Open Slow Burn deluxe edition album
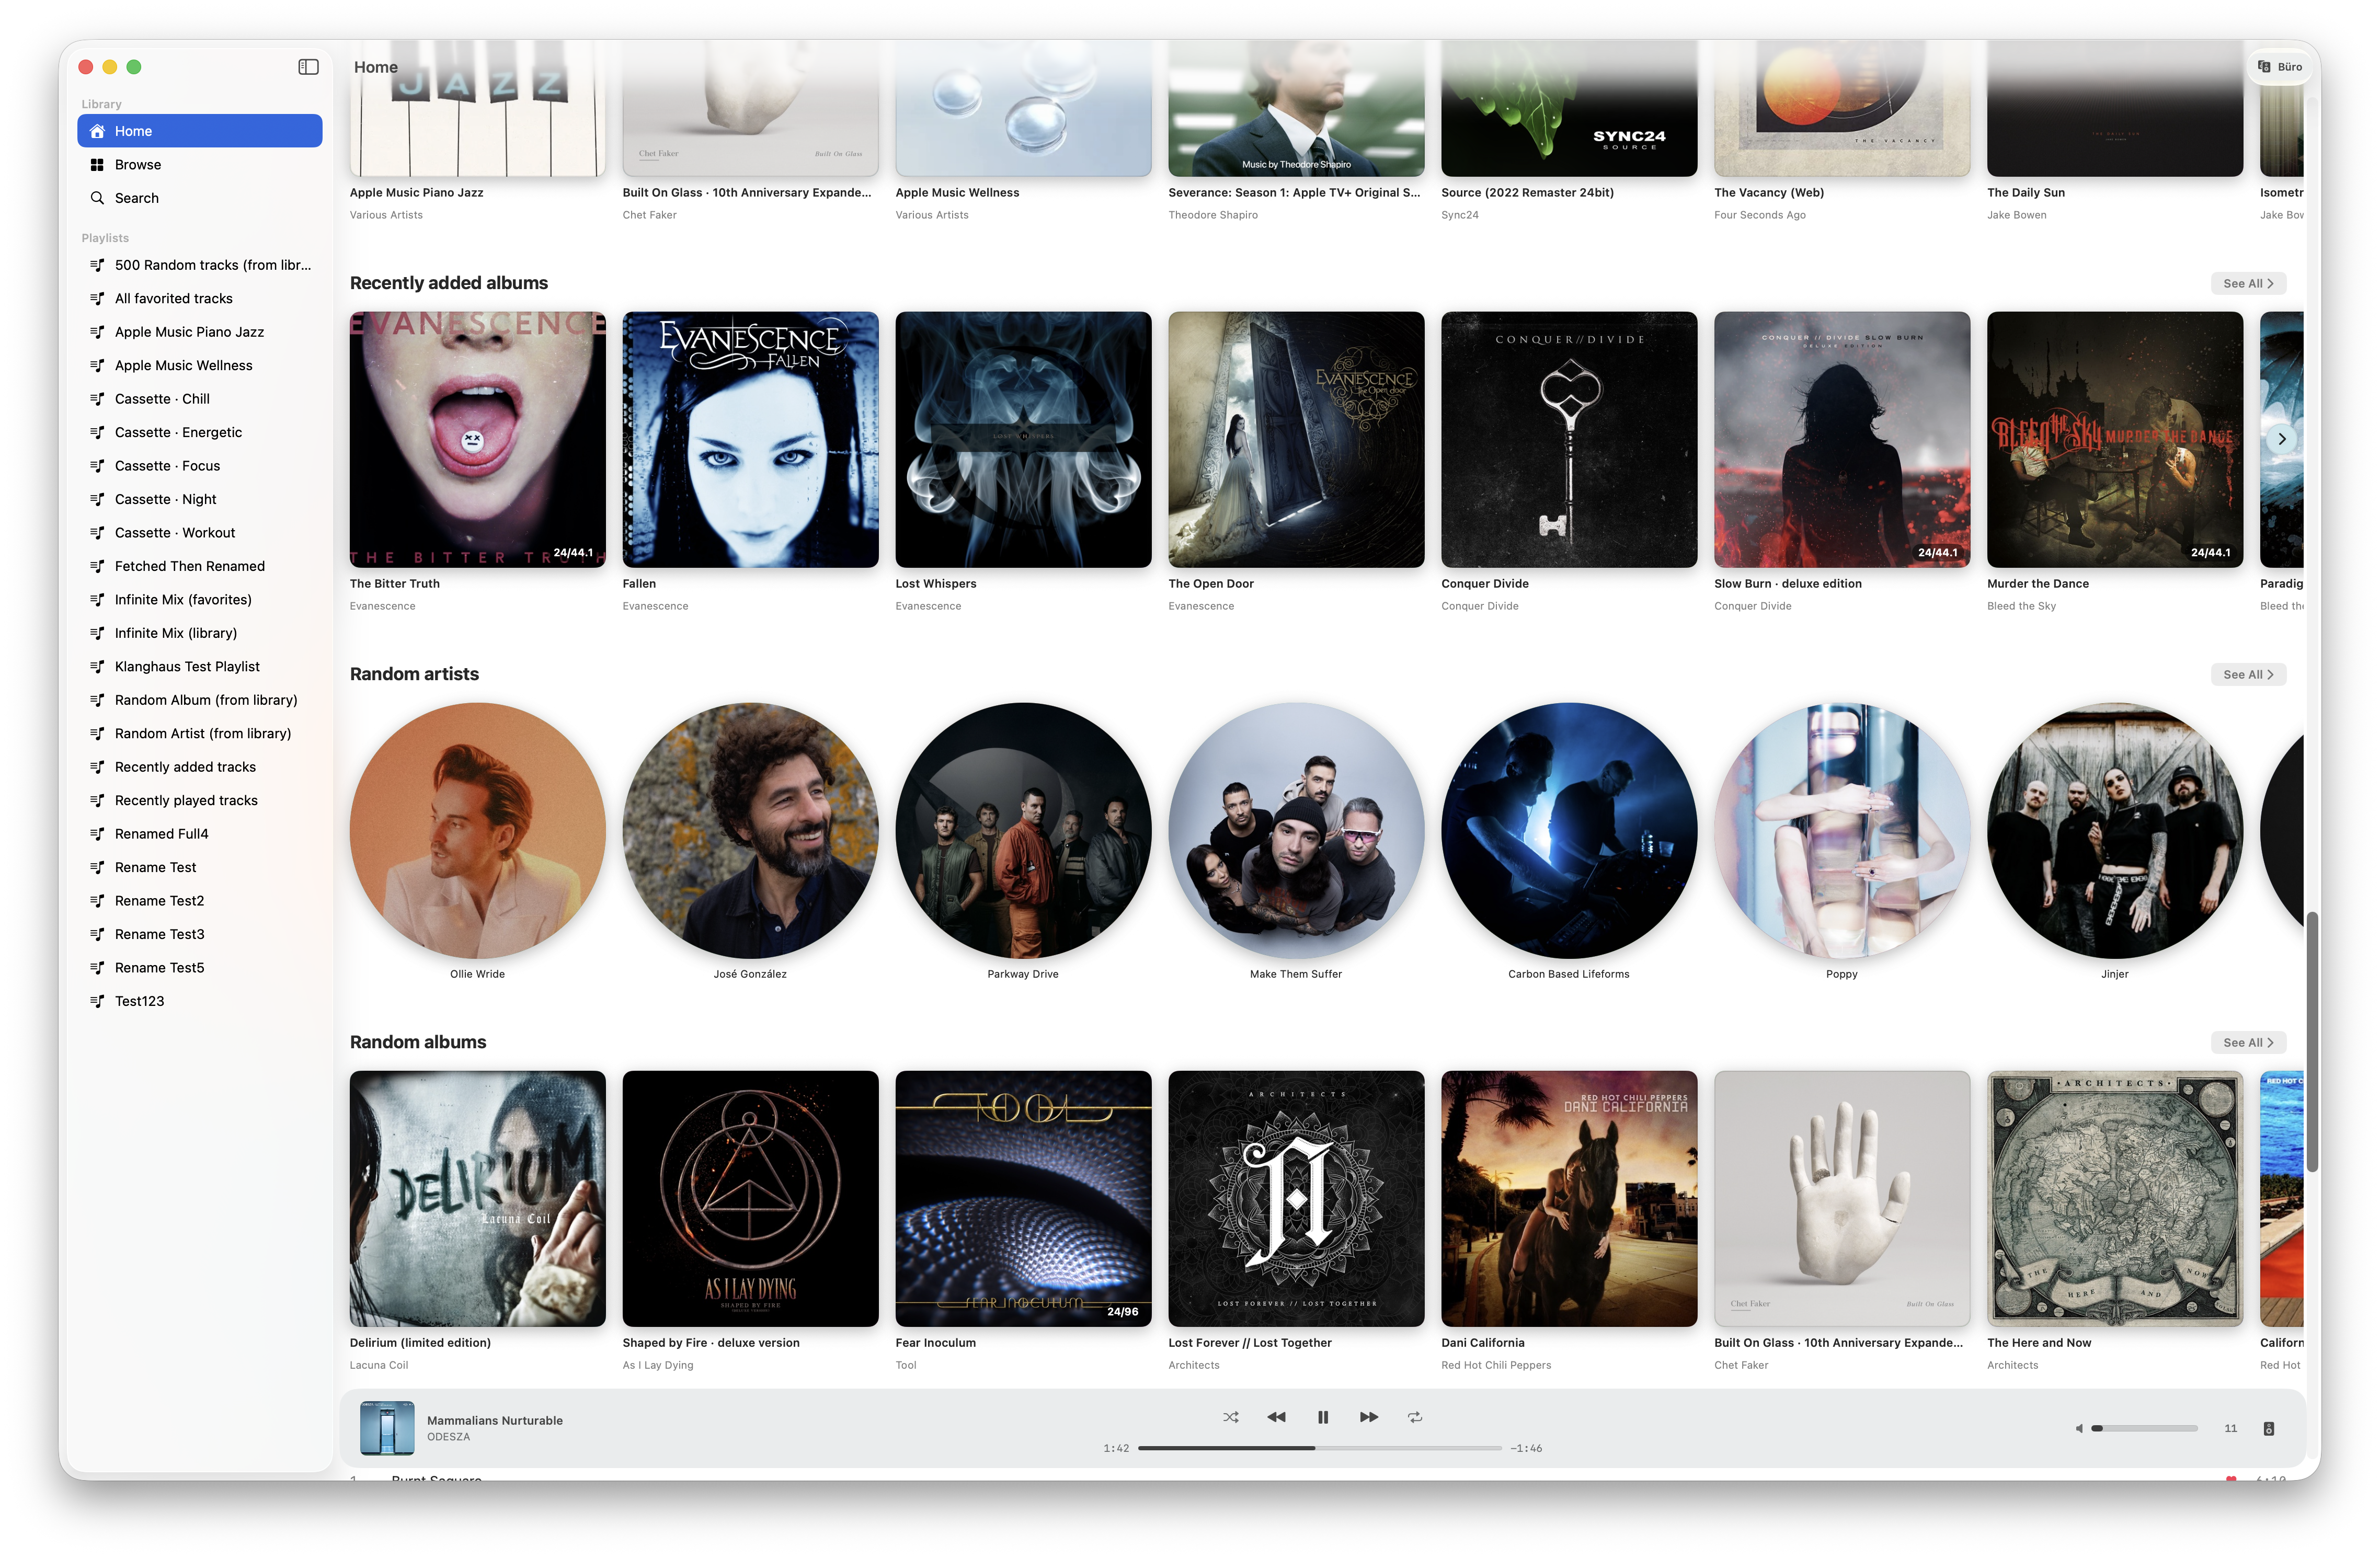2380x1558 pixels. (1842, 440)
